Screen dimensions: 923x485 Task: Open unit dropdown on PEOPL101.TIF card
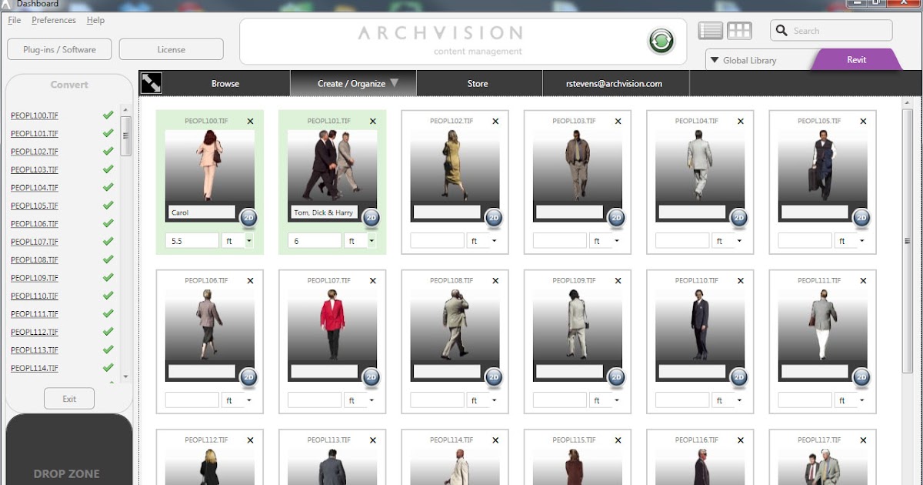coord(361,241)
